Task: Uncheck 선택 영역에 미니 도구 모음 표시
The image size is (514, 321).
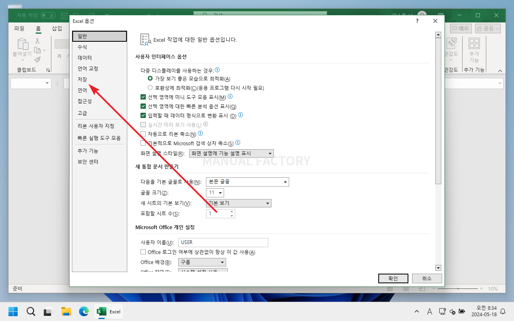Action: [143, 97]
